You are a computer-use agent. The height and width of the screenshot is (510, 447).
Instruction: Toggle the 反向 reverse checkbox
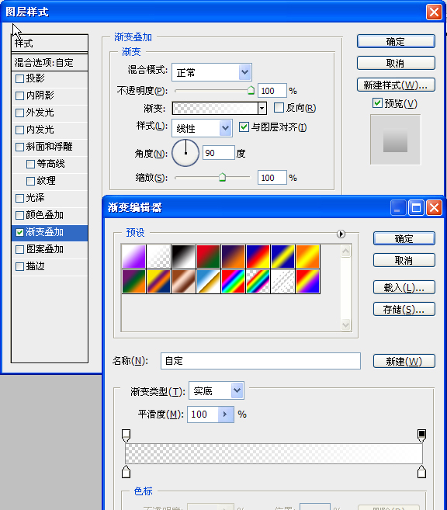[x=279, y=108]
